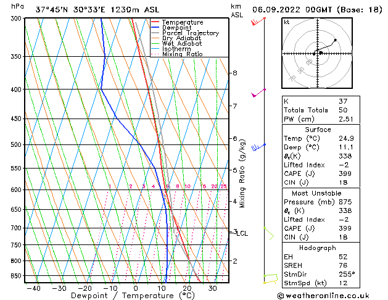Click the Mixing Ratio legend entry
388x300 pixels.
pyautogui.click(x=184, y=54)
